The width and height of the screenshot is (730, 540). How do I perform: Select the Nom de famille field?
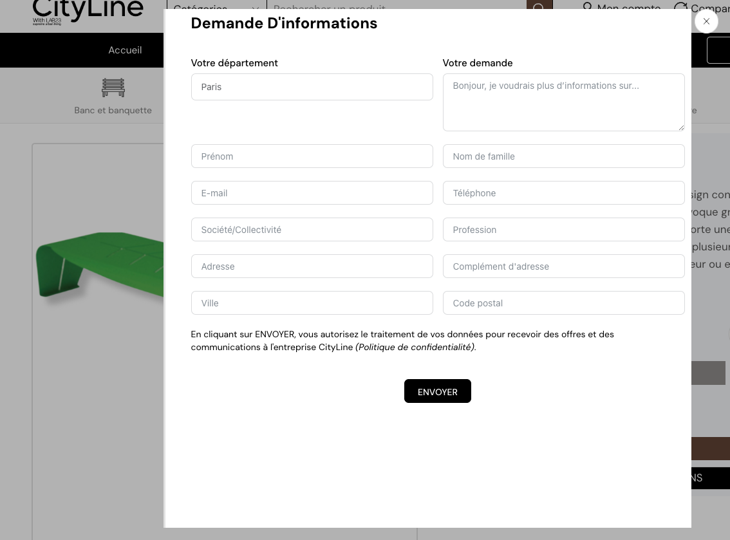563,156
